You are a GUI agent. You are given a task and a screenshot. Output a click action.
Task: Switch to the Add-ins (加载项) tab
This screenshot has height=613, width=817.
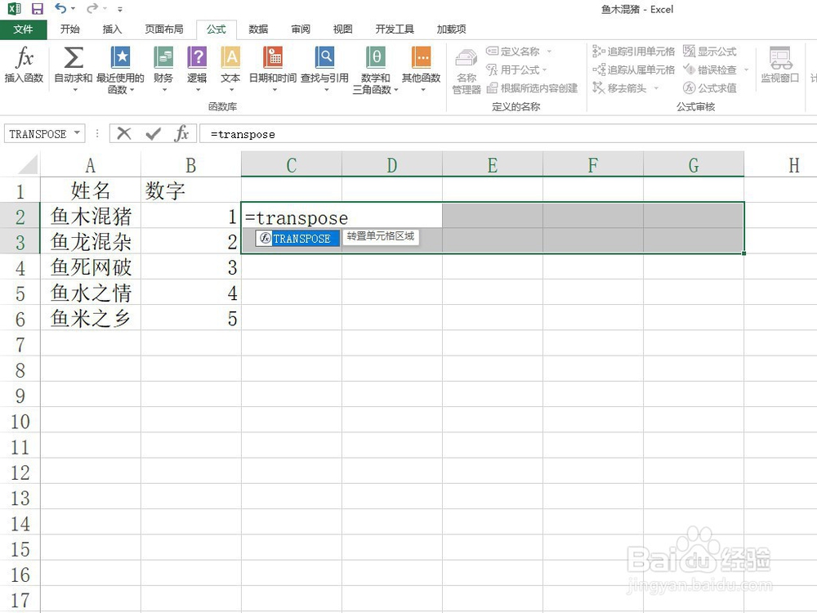451,29
